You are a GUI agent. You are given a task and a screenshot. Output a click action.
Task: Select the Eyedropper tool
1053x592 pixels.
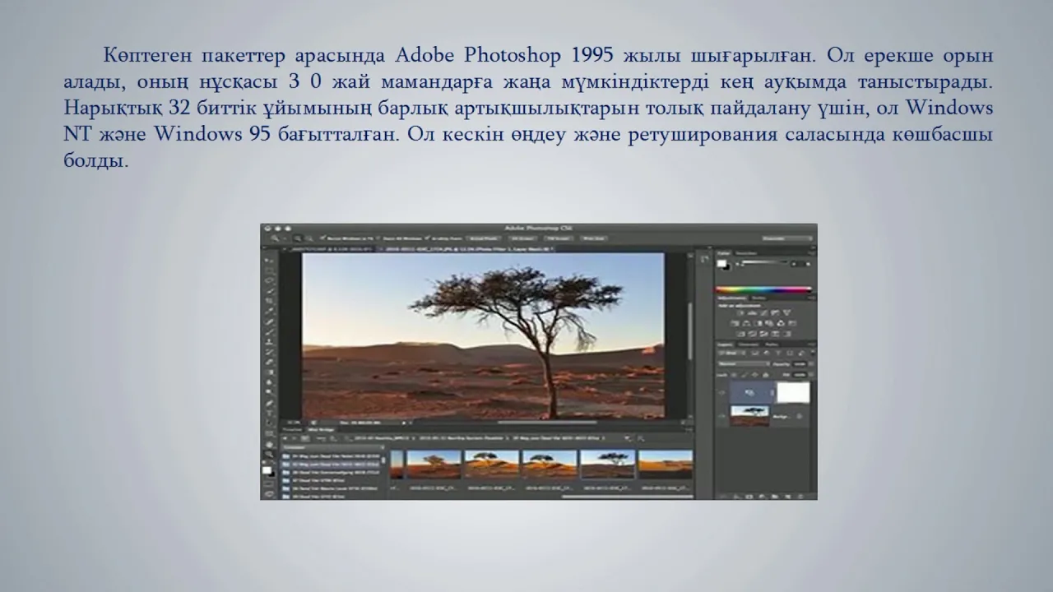pyautogui.click(x=269, y=311)
